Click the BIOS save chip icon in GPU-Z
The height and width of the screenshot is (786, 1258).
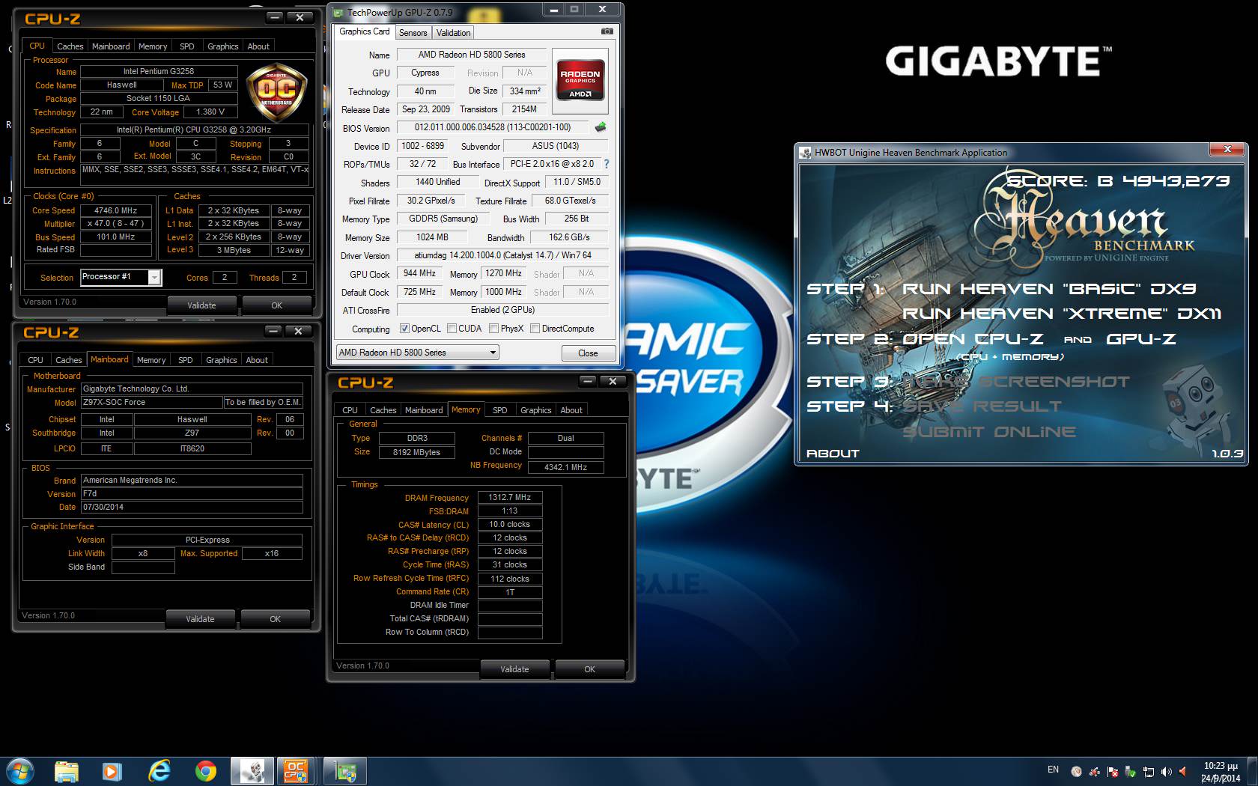tap(600, 127)
